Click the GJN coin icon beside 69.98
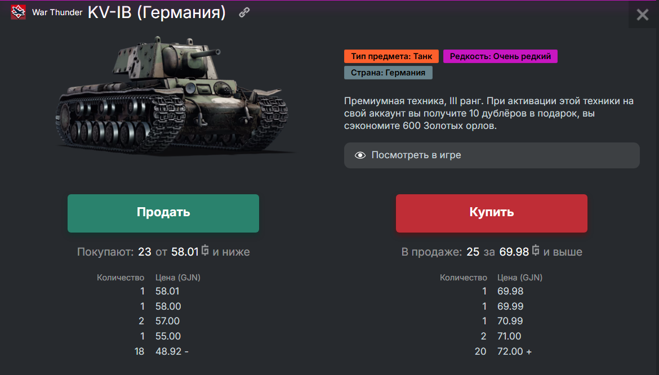 point(536,250)
